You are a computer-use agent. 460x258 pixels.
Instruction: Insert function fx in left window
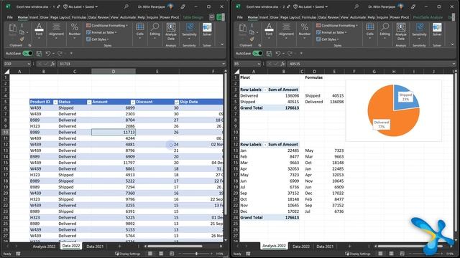pos(52,64)
